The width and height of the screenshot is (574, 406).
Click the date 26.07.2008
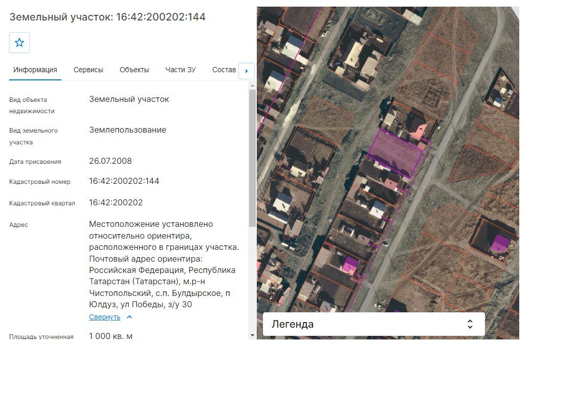coord(110,161)
